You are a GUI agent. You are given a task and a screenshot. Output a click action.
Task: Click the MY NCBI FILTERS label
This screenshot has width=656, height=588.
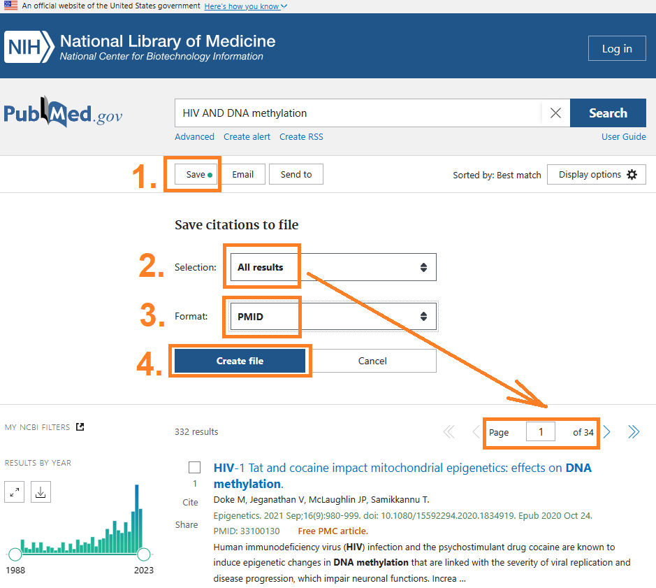37,427
